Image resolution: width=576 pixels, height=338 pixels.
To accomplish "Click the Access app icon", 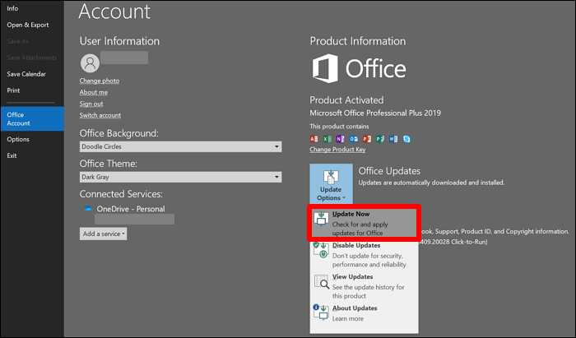I will click(x=314, y=139).
